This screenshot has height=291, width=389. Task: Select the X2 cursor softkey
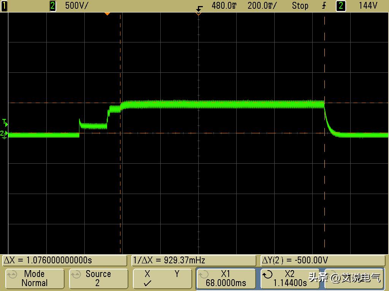click(x=290, y=278)
